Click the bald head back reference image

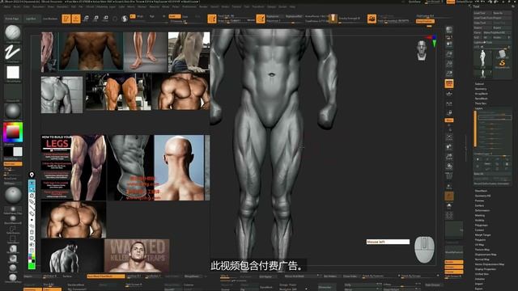pos(179,167)
